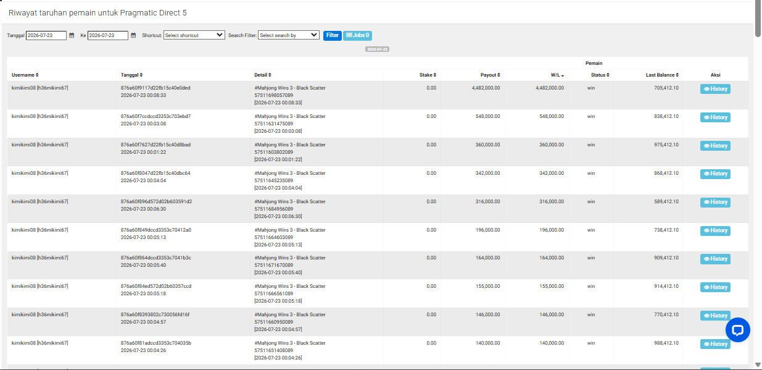Viewport: 762px width, 370px height.
Task: Click into the Ke end date field
Action: pos(108,35)
